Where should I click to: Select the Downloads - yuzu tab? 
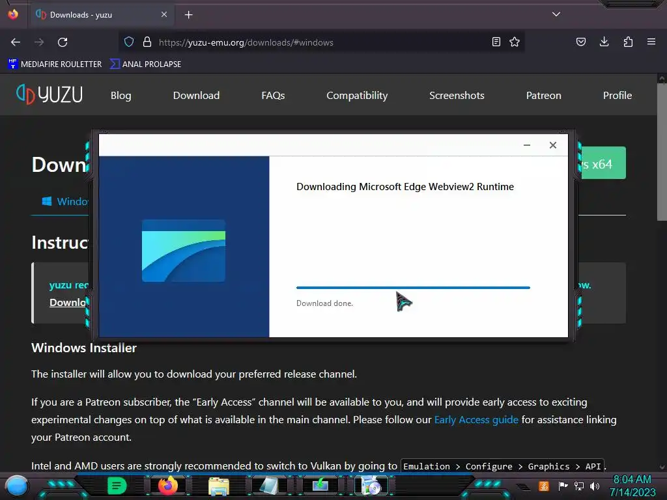click(x=101, y=15)
